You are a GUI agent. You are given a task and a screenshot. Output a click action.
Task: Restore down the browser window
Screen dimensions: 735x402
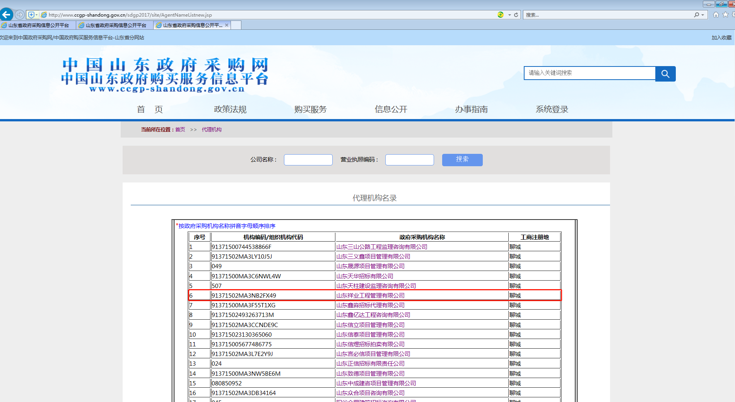tap(721, 4)
